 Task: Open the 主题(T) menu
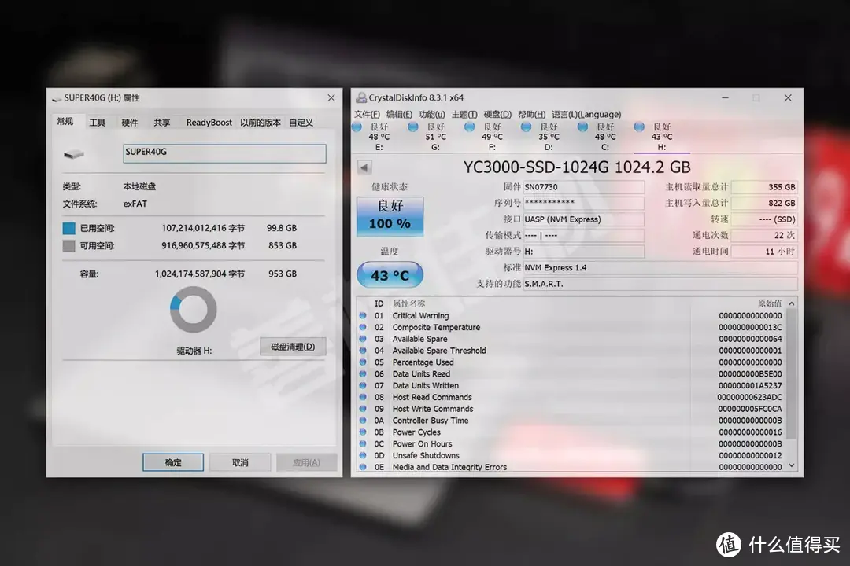click(464, 114)
